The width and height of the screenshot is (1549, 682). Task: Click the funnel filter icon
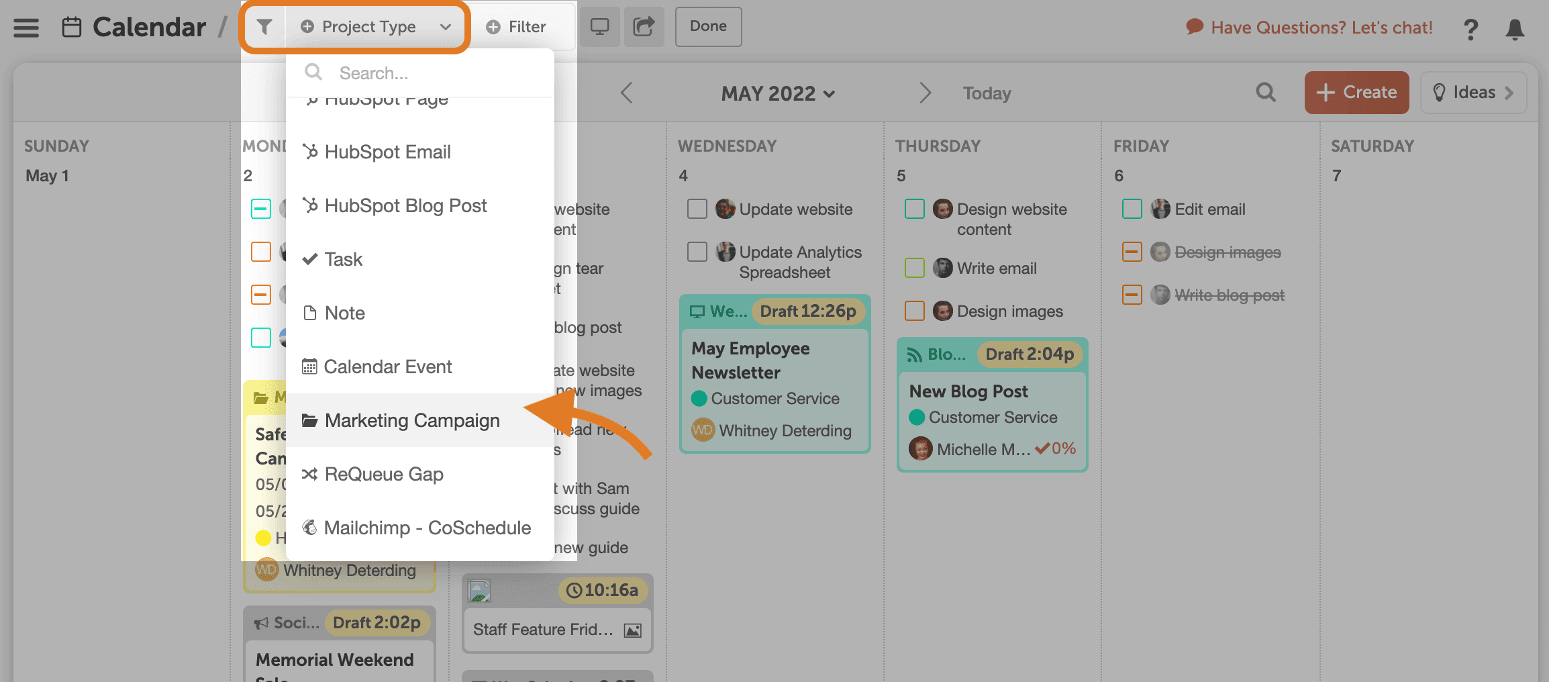264,27
